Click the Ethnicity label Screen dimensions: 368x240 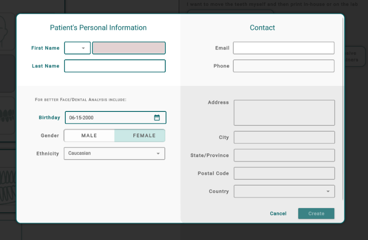[48, 154]
